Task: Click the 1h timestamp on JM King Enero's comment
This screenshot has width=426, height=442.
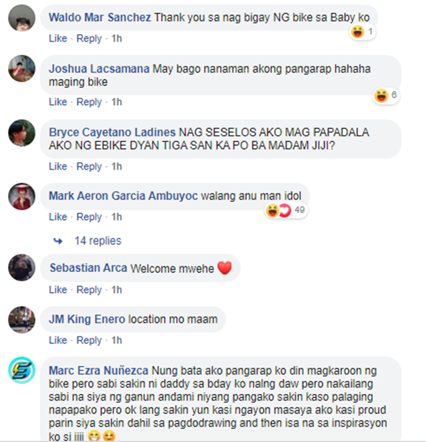Action: (x=116, y=340)
